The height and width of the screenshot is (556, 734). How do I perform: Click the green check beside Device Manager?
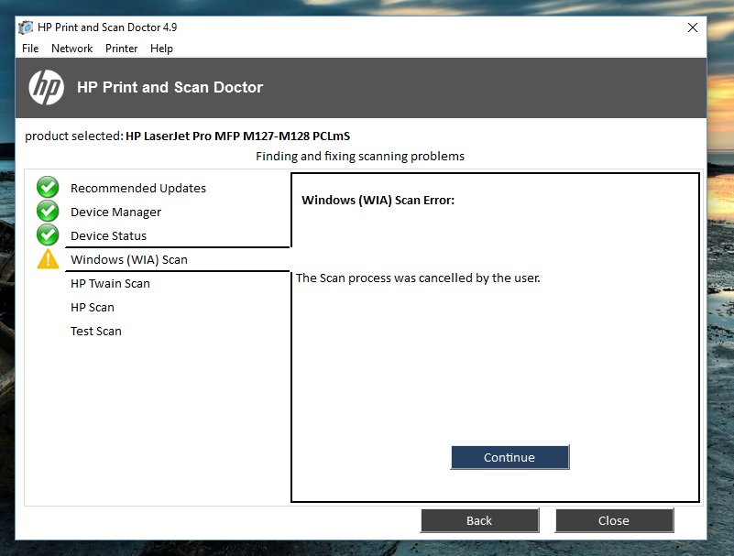tap(48, 211)
